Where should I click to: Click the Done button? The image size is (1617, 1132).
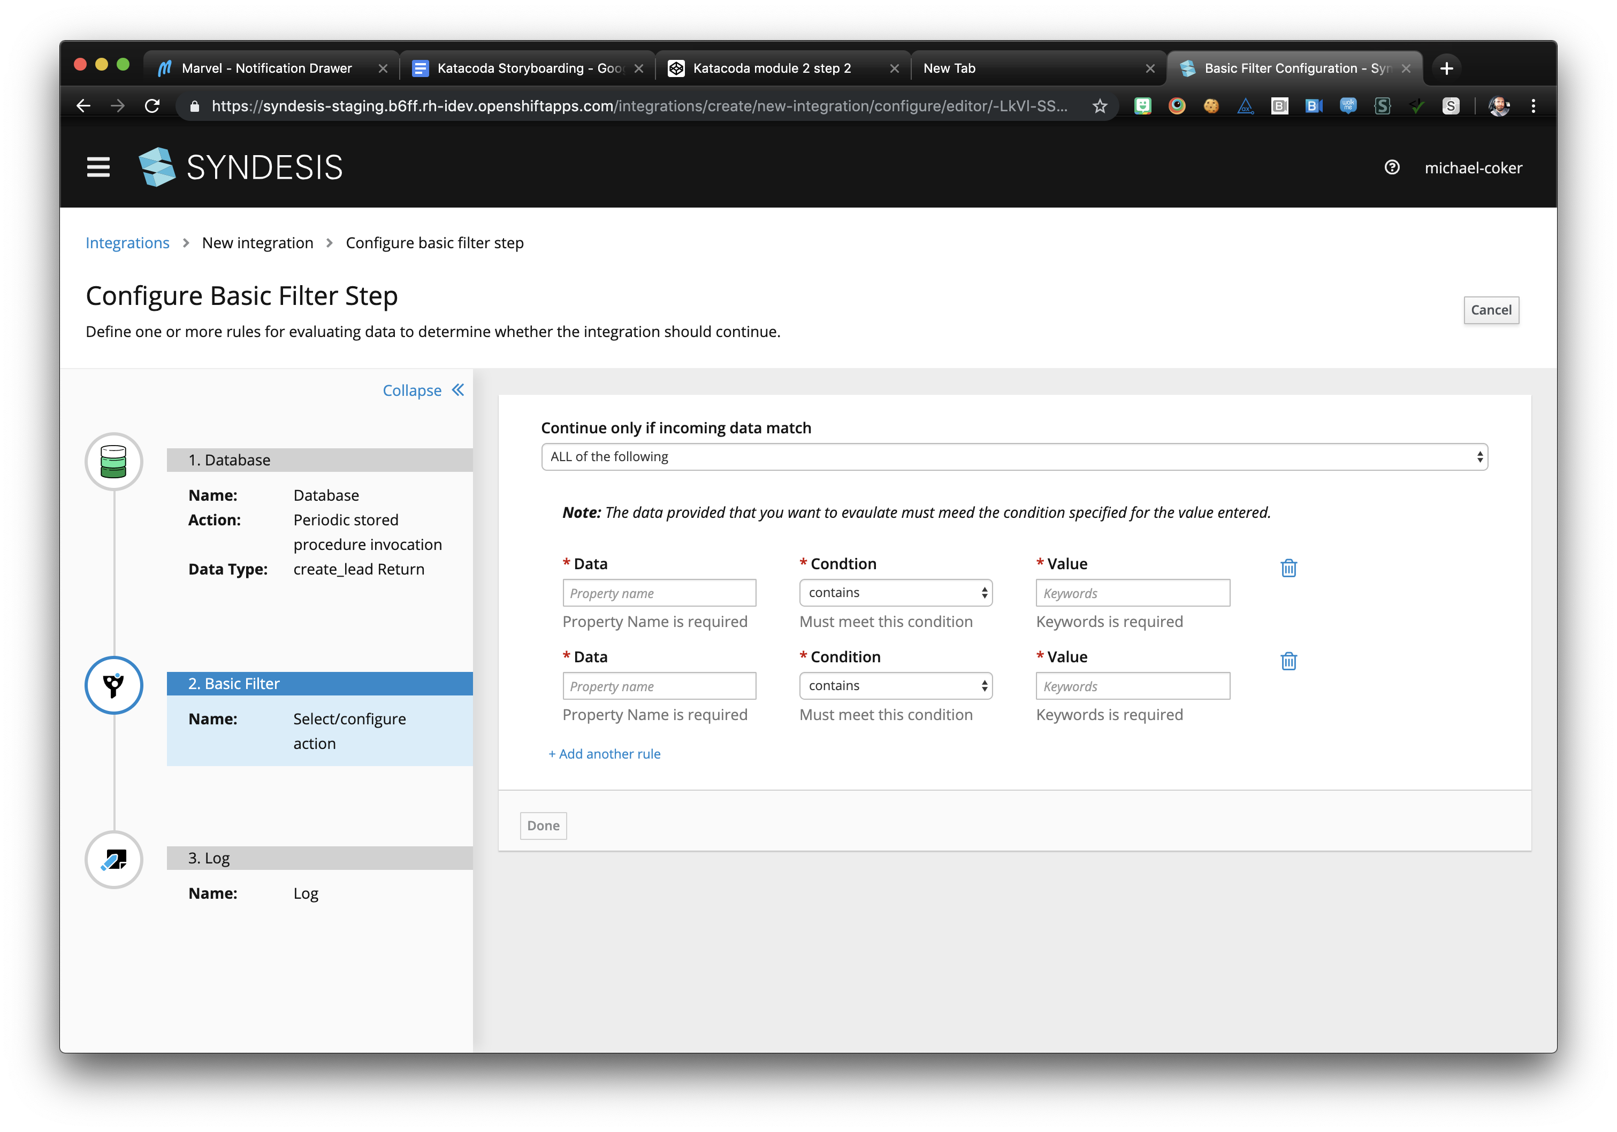(x=542, y=825)
